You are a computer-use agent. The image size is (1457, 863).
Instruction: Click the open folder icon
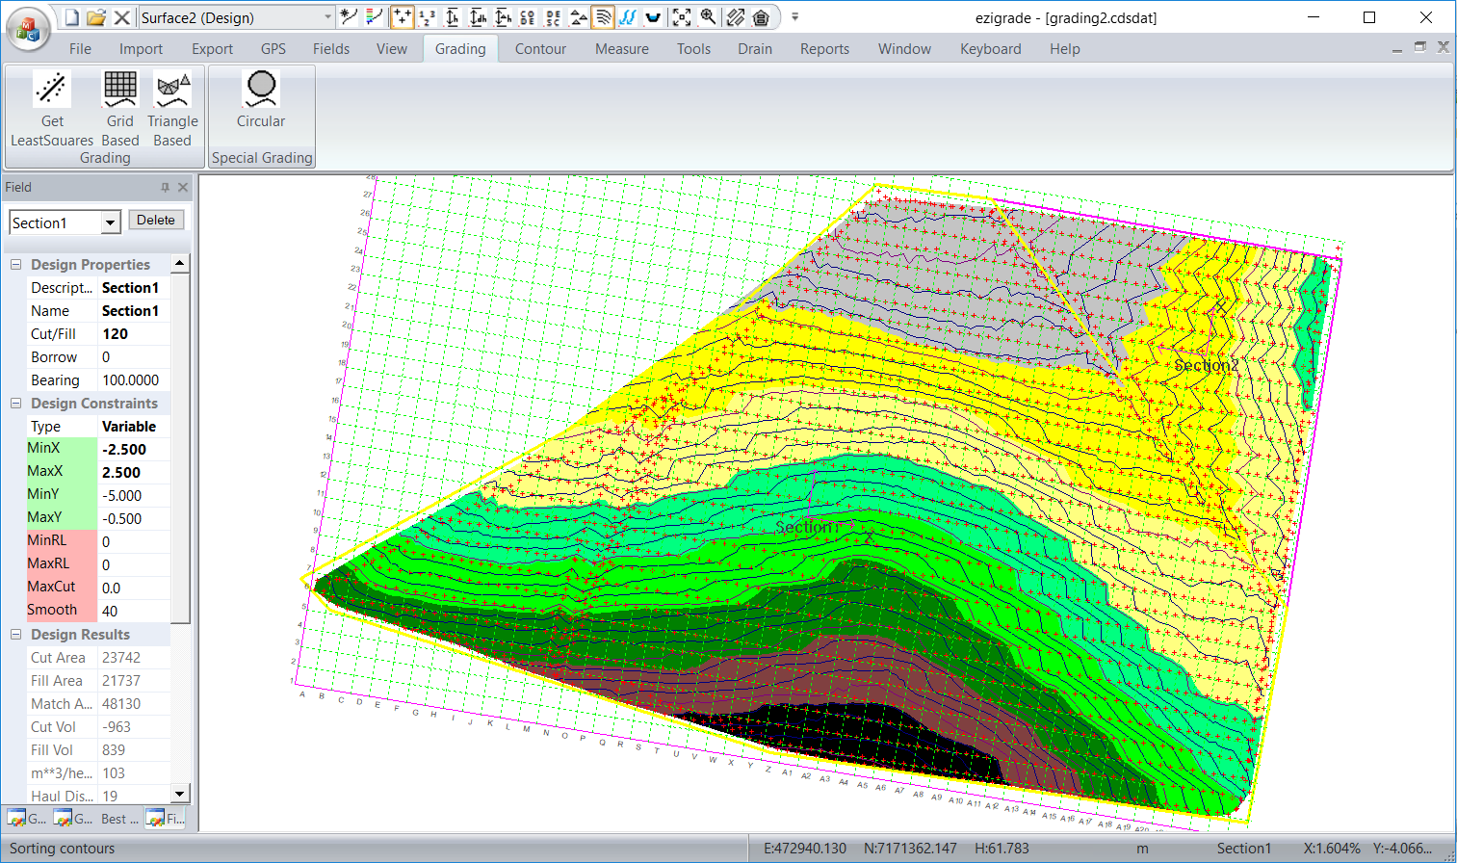click(x=96, y=17)
